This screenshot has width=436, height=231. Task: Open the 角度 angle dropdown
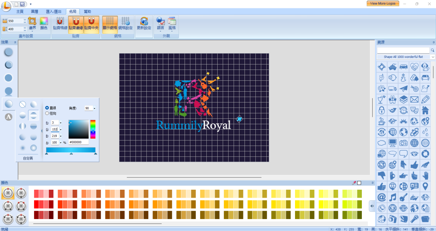click(x=94, y=108)
